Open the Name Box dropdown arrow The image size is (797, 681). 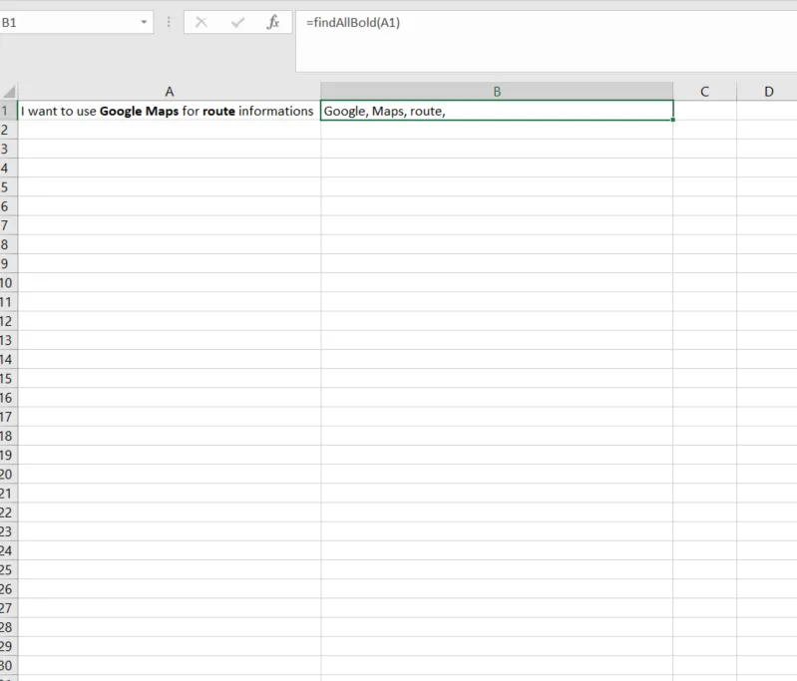point(144,22)
